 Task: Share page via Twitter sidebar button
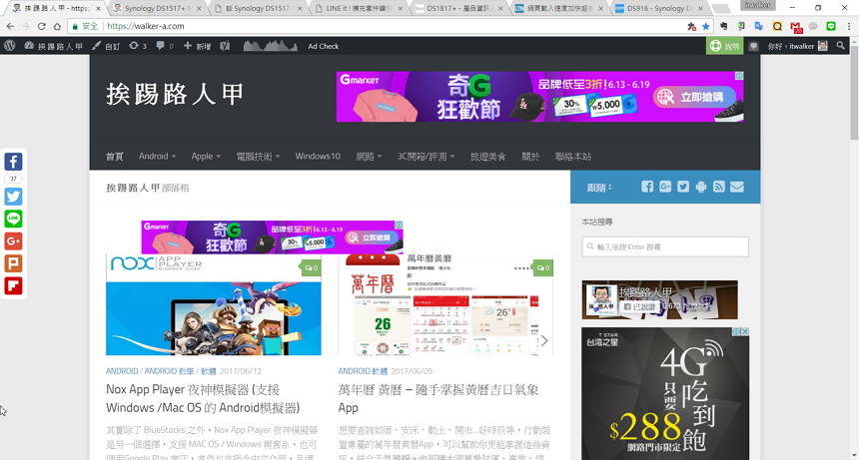(x=13, y=197)
